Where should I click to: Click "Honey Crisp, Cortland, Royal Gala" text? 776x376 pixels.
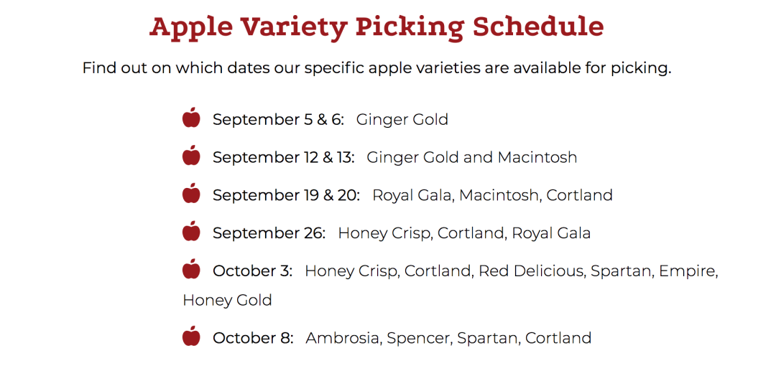(464, 233)
